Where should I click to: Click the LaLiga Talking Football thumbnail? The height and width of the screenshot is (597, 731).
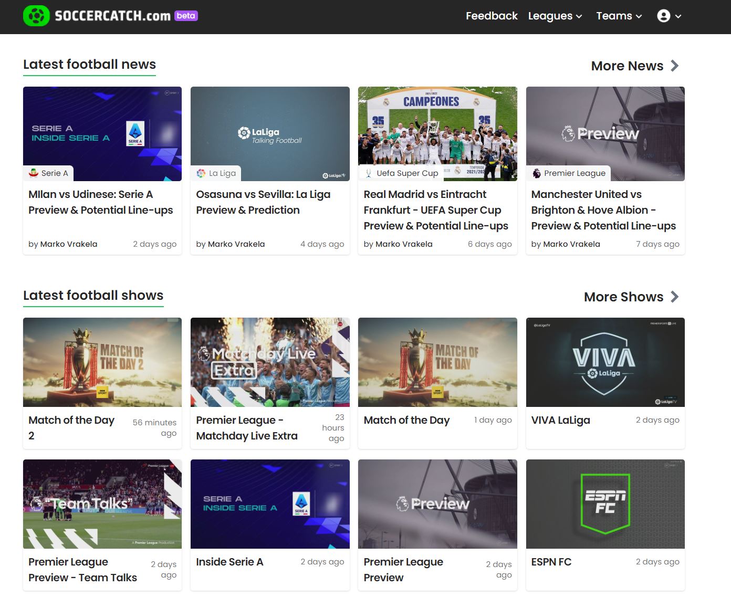pyautogui.click(x=270, y=134)
